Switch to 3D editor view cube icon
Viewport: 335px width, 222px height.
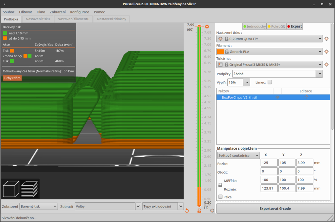point(11,189)
